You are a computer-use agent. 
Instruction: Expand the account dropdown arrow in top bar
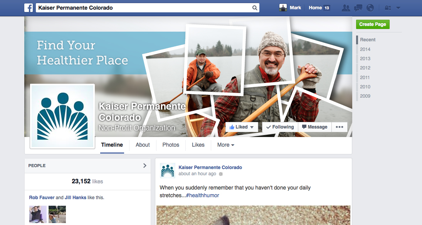coord(398,8)
